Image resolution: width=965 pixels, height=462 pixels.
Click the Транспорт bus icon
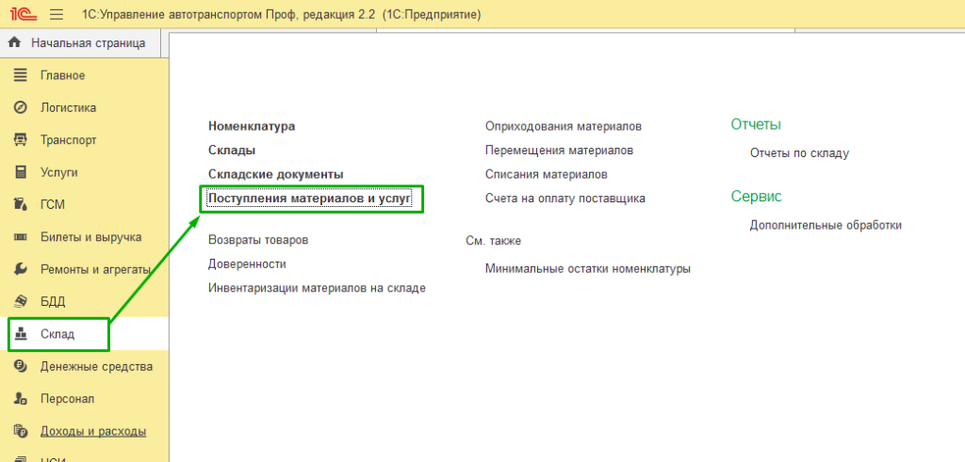click(x=20, y=140)
